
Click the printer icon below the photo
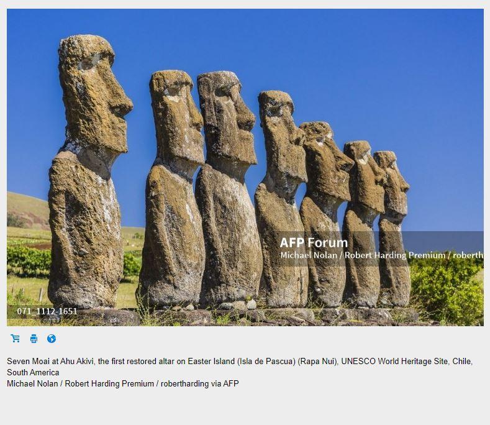point(34,339)
